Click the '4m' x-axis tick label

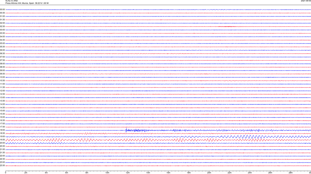pos(46,173)
